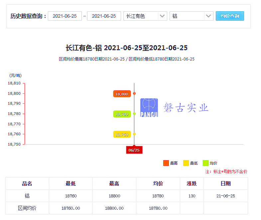Image resolution: width=261 pixels, height=220 pixels.
Task: Click the end date input field
Action: tap(104, 16)
